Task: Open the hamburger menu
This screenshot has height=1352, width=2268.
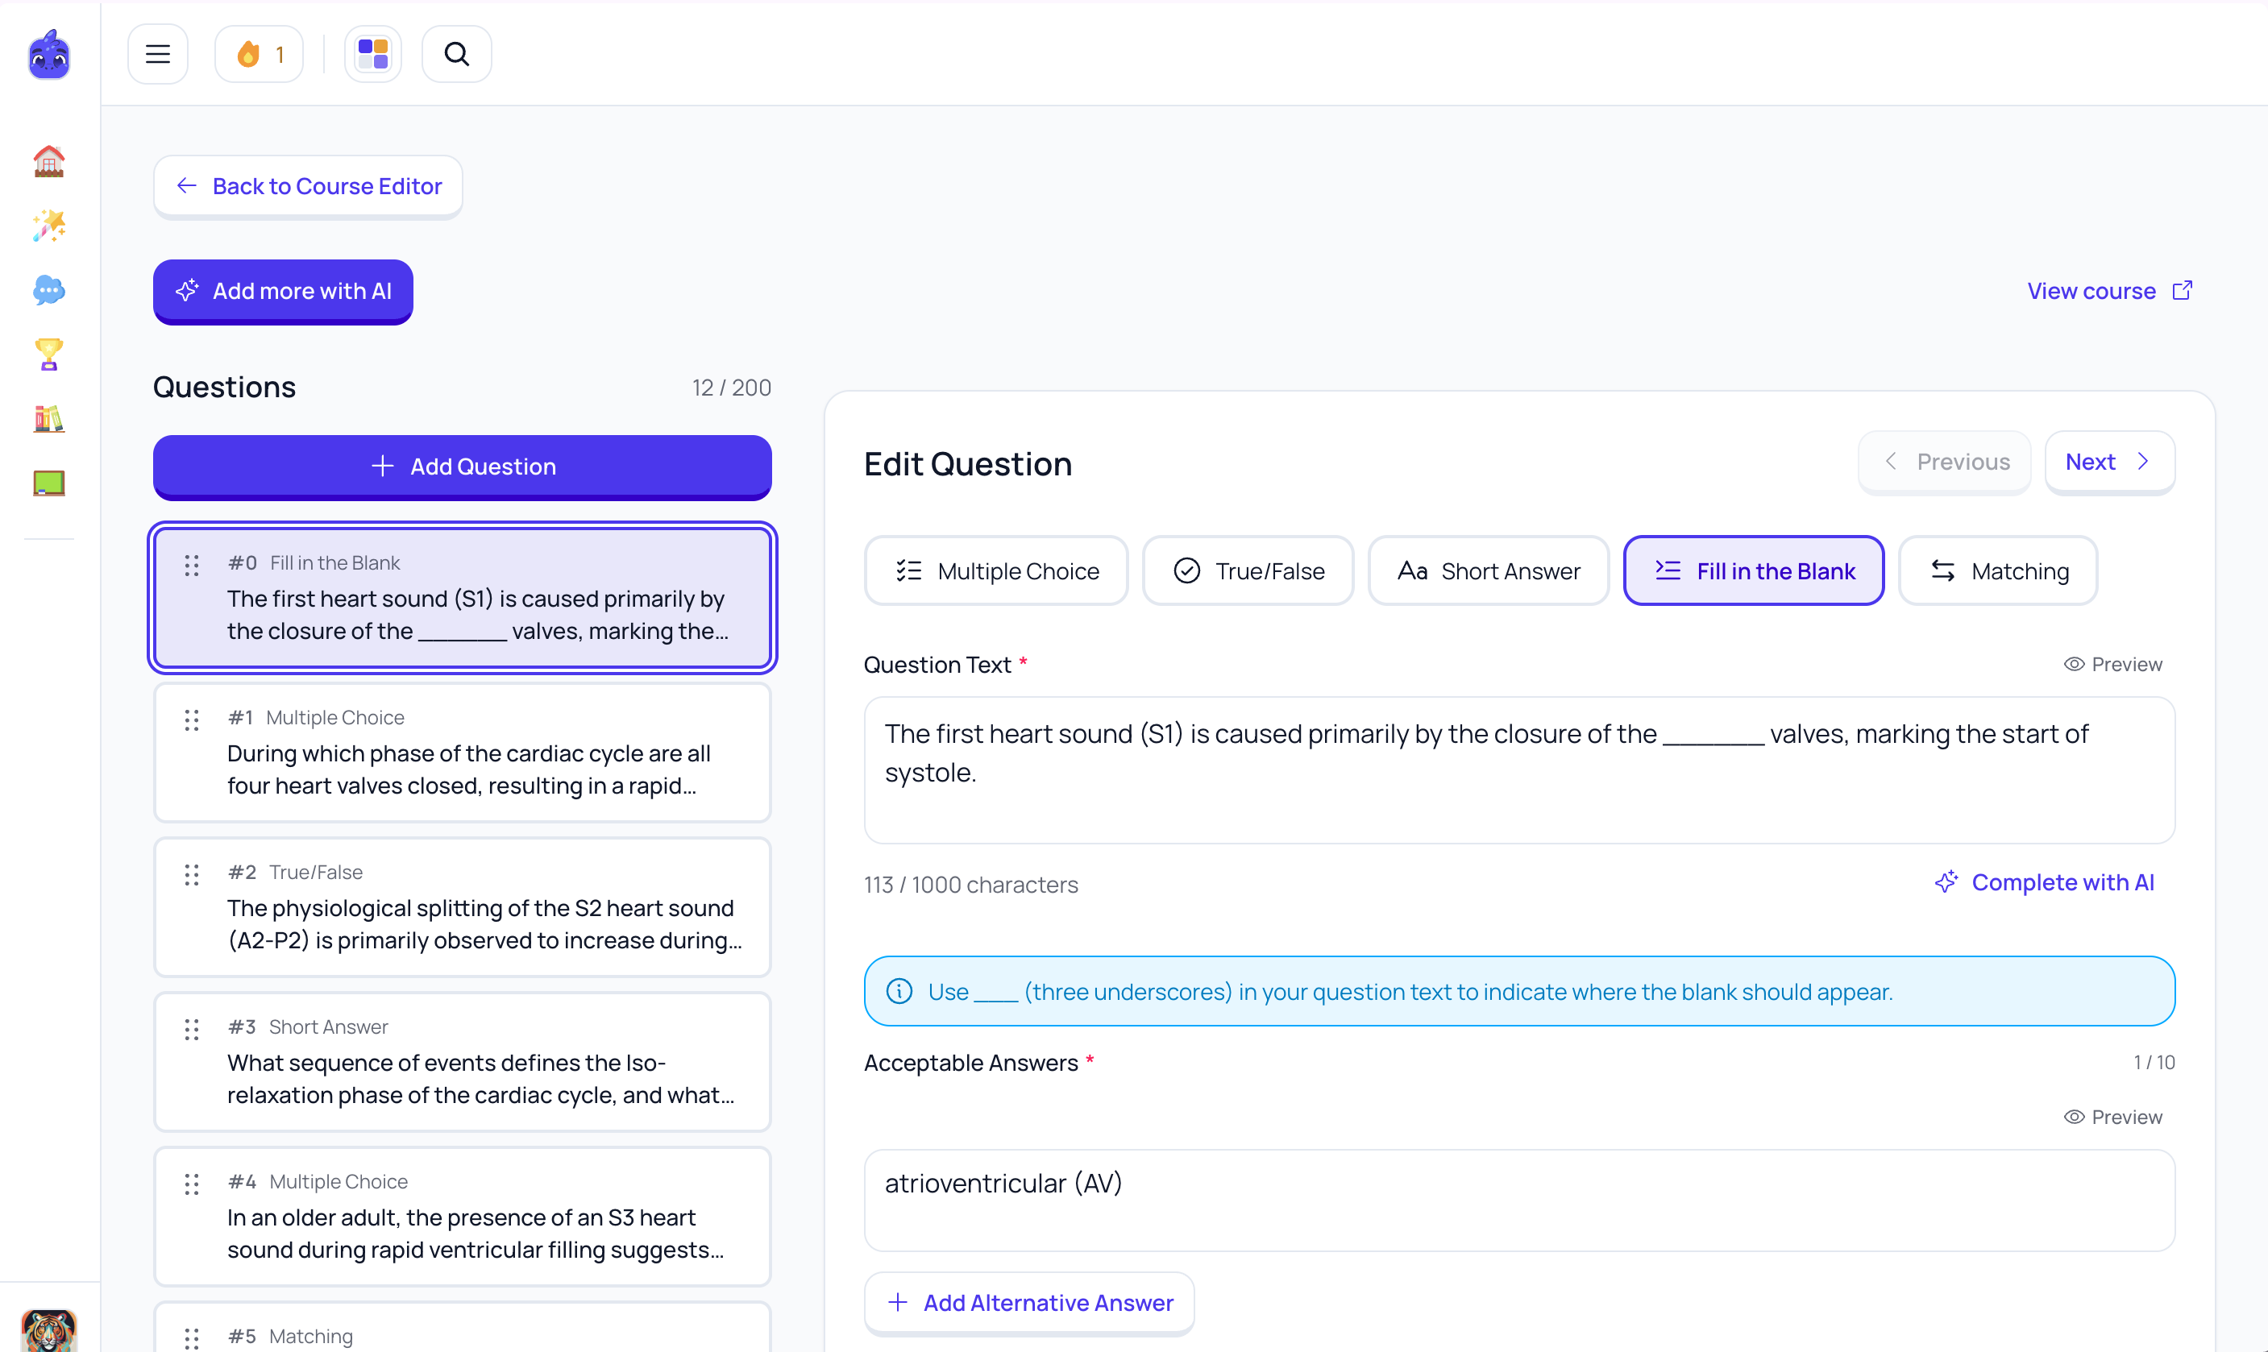Action: (x=158, y=55)
